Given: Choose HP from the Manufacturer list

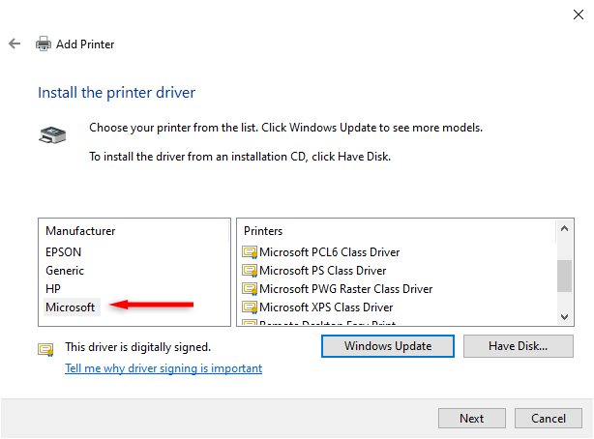Looking at the screenshot, I should pyautogui.click(x=53, y=289).
